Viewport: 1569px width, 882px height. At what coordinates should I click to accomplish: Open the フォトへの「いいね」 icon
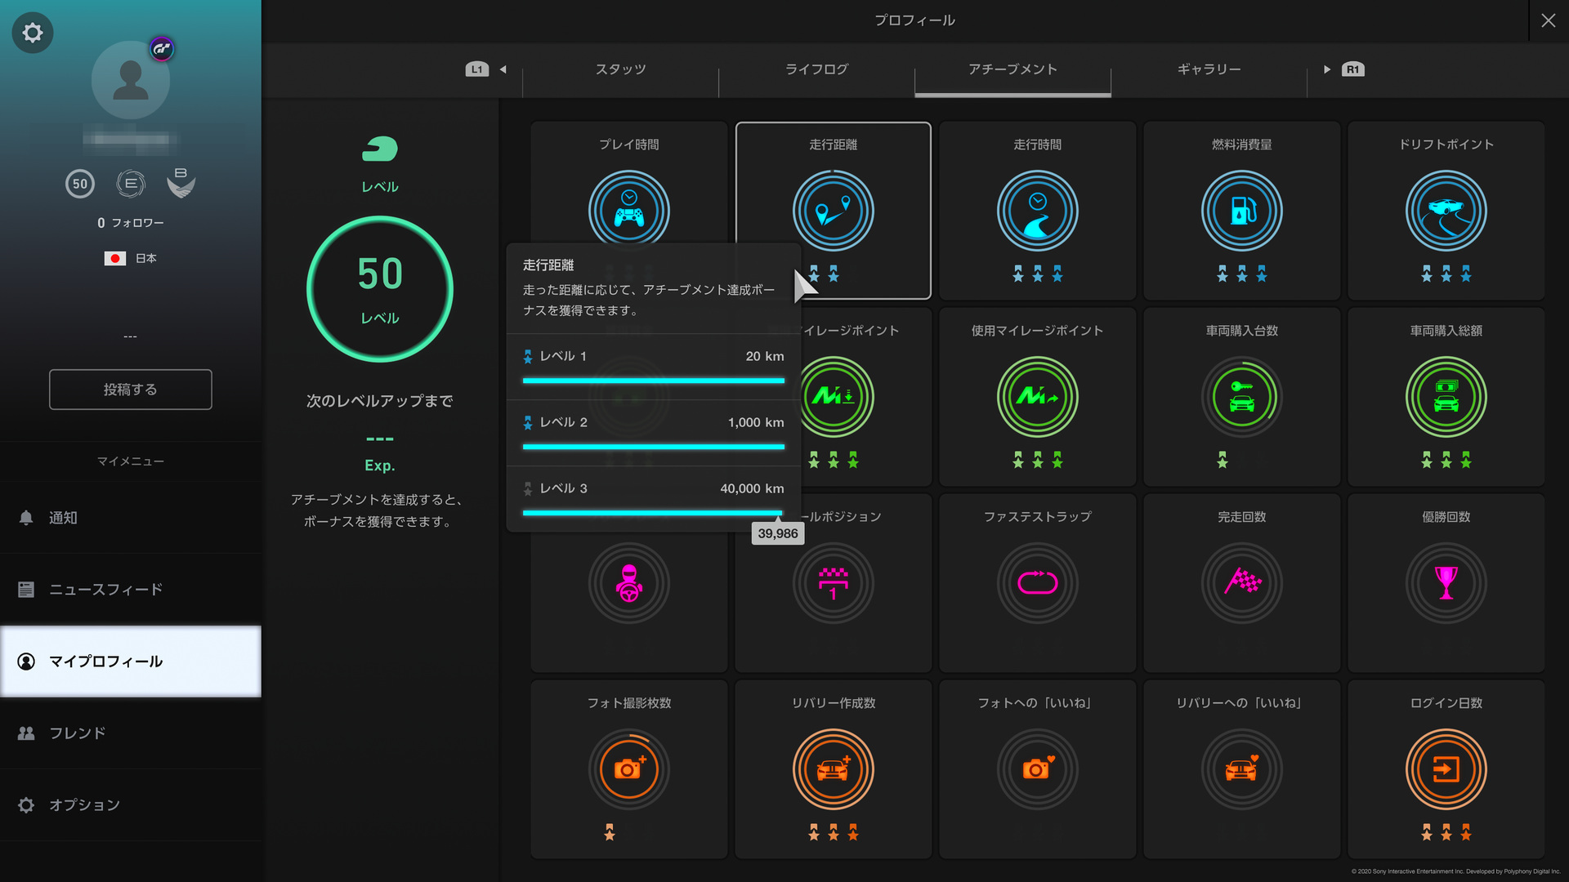click(1038, 769)
